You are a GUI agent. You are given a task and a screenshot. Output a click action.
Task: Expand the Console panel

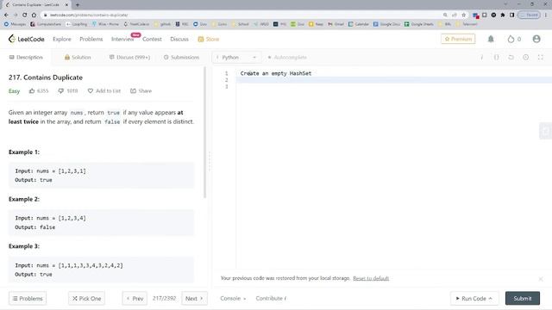point(233,299)
